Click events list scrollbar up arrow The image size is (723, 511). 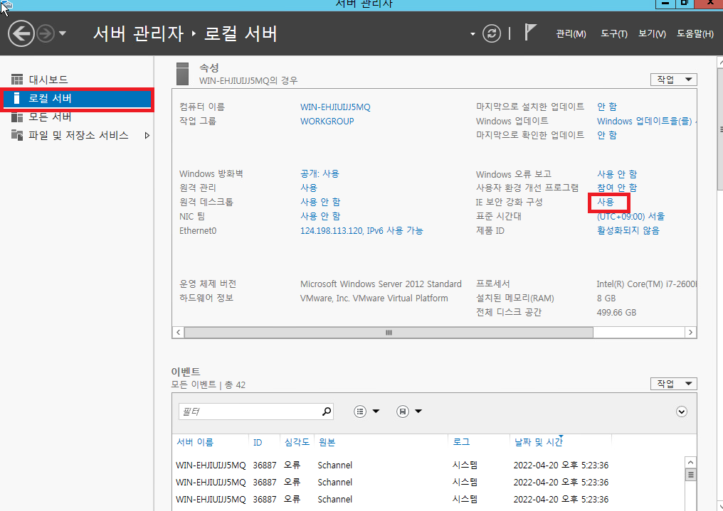click(690, 462)
